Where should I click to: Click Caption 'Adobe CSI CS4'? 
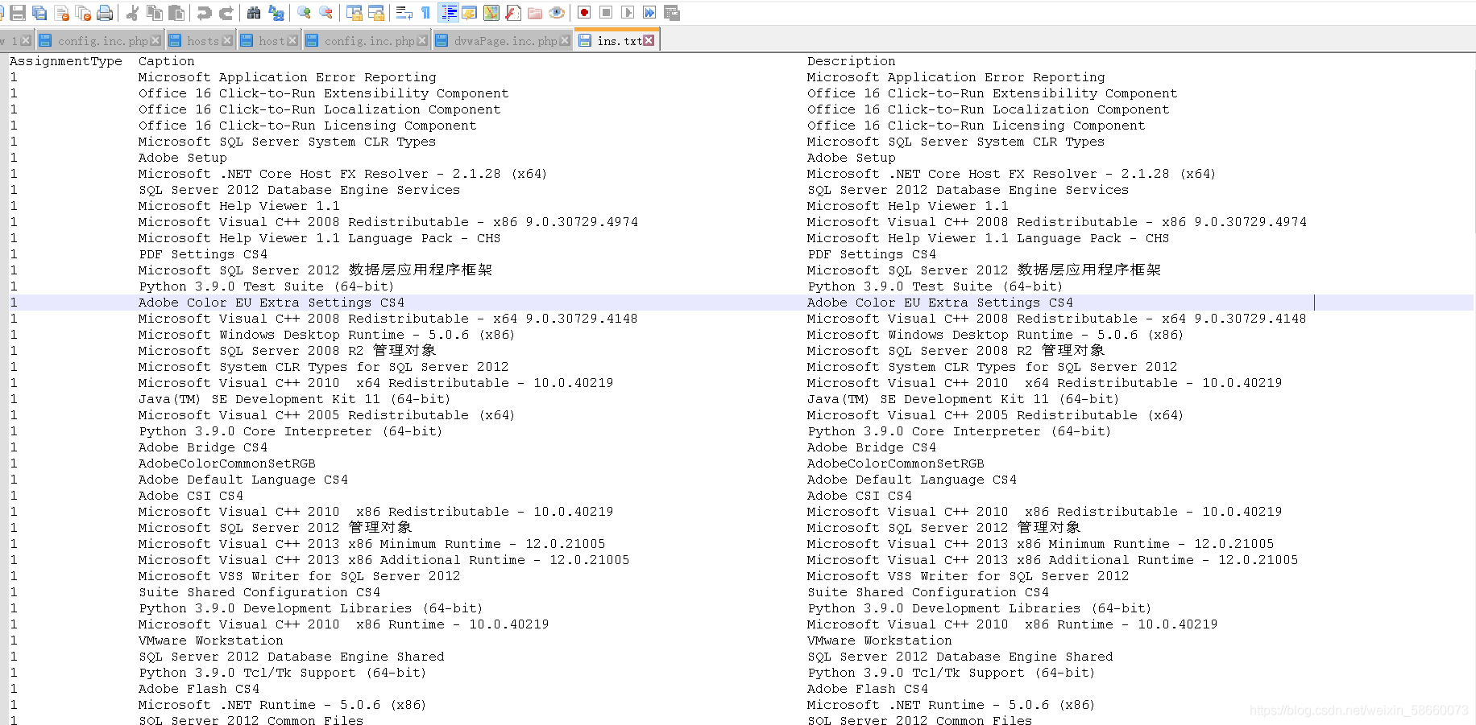[x=190, y=496]
